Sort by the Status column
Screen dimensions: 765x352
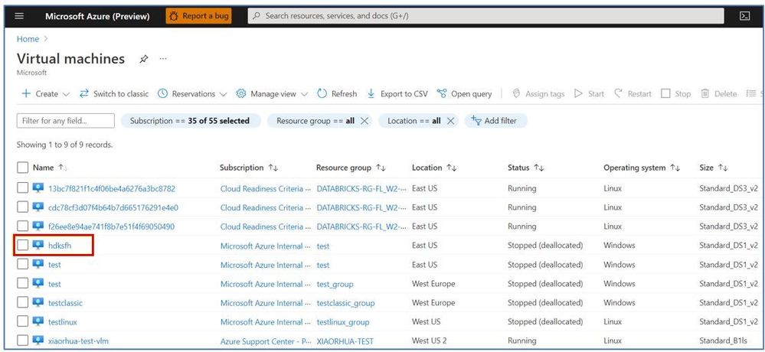tap(525, 168)
